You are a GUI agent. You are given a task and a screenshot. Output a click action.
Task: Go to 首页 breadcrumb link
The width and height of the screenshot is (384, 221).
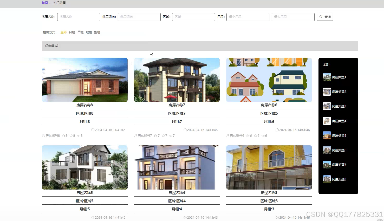coord(45,3)
